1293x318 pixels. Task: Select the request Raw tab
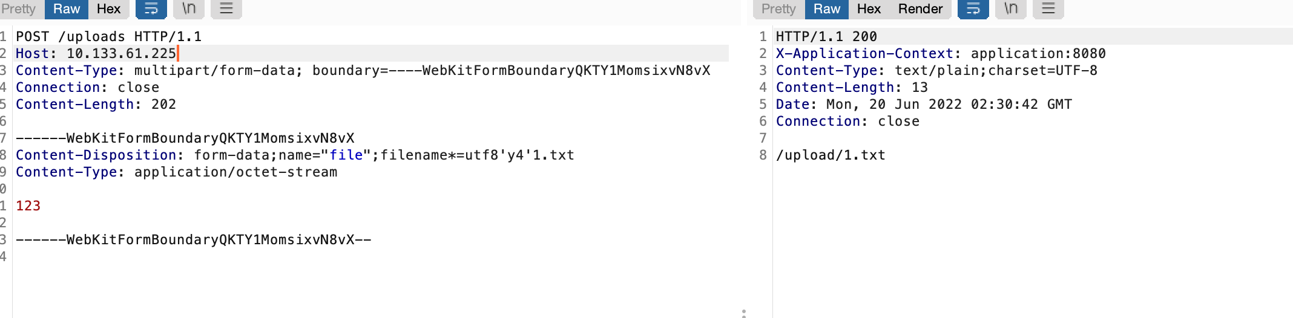[x=67, y=8]
